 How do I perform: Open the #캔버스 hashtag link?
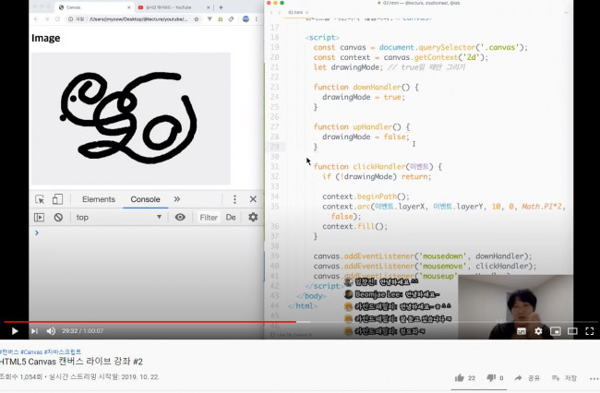point(9,351)
